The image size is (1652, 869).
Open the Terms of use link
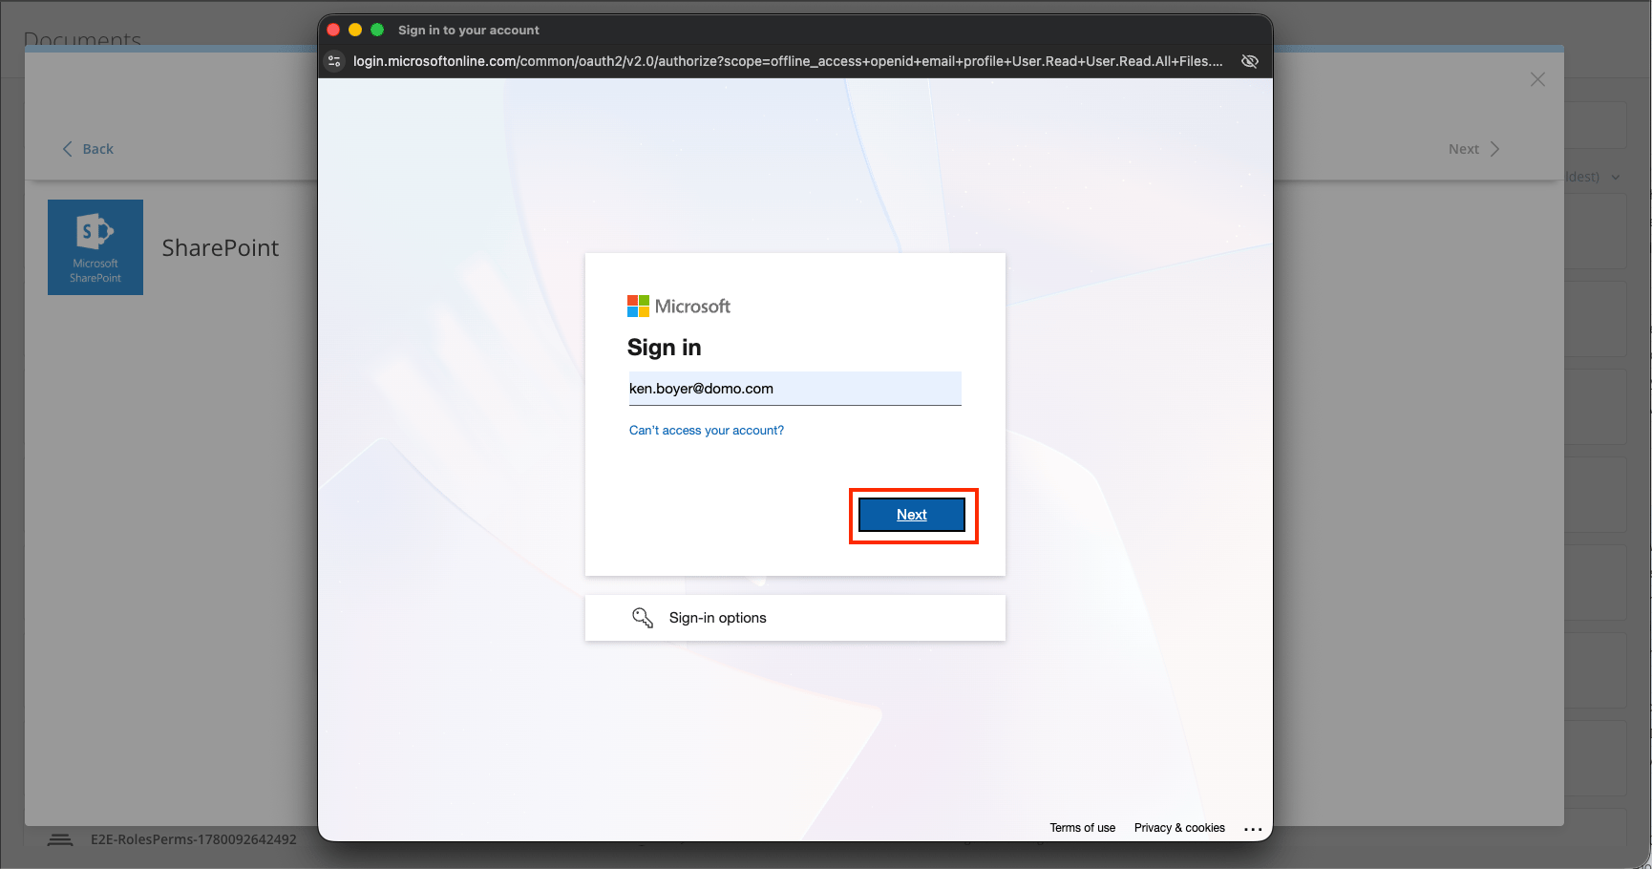(x=1083, y=828)
